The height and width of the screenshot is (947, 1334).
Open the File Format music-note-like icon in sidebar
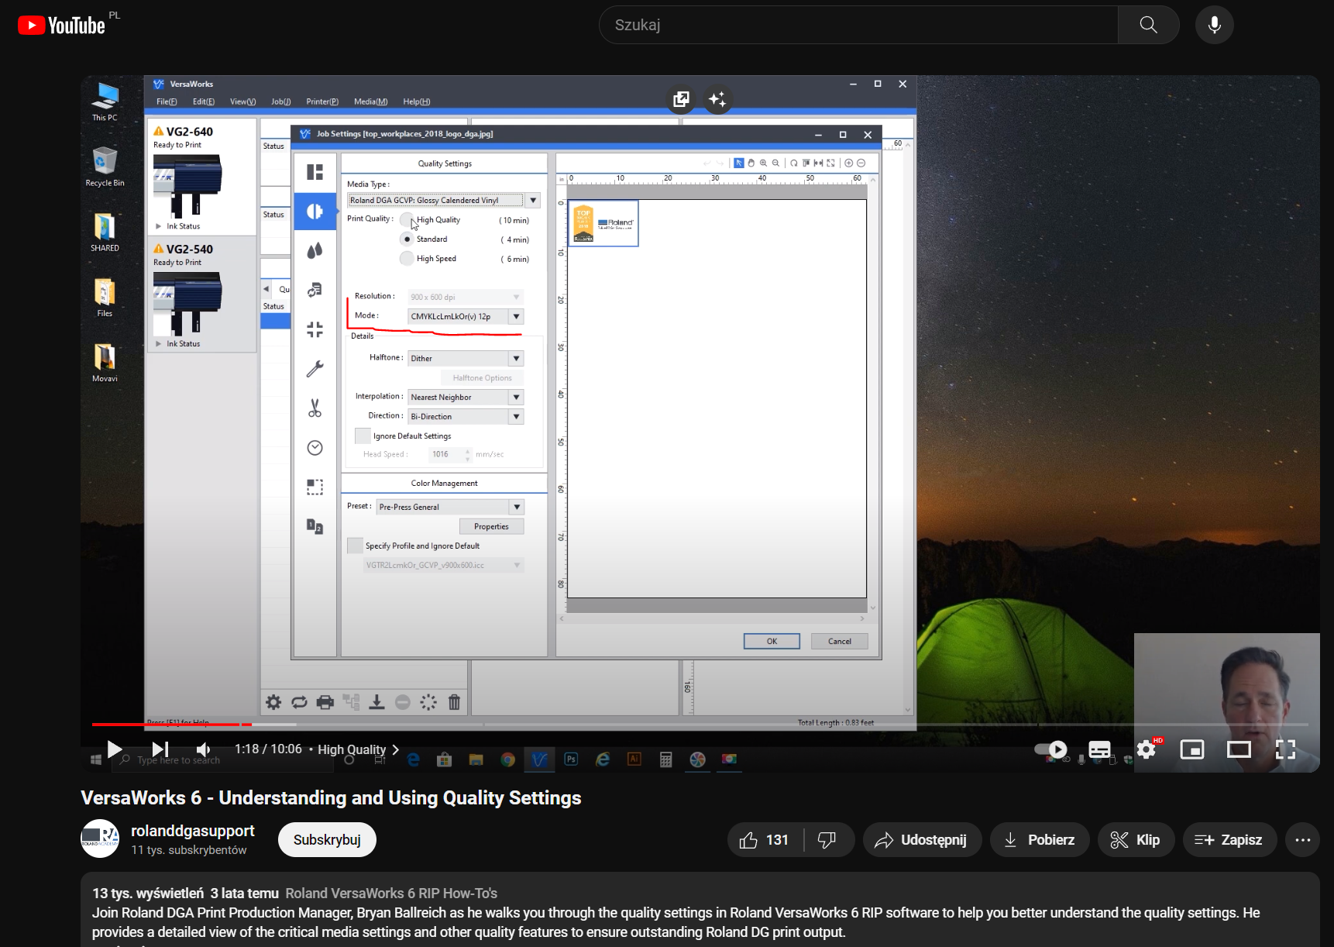(x=315, y=290)
